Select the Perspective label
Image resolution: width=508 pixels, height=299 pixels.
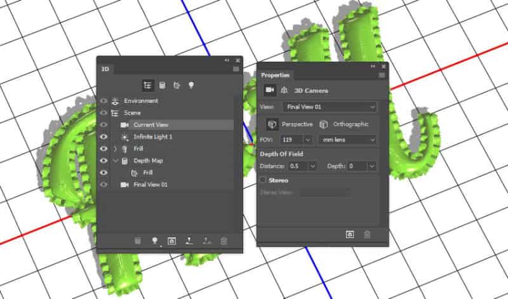297,124
